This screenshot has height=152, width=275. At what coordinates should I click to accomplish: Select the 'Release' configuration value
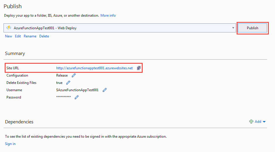pos(62,75)
